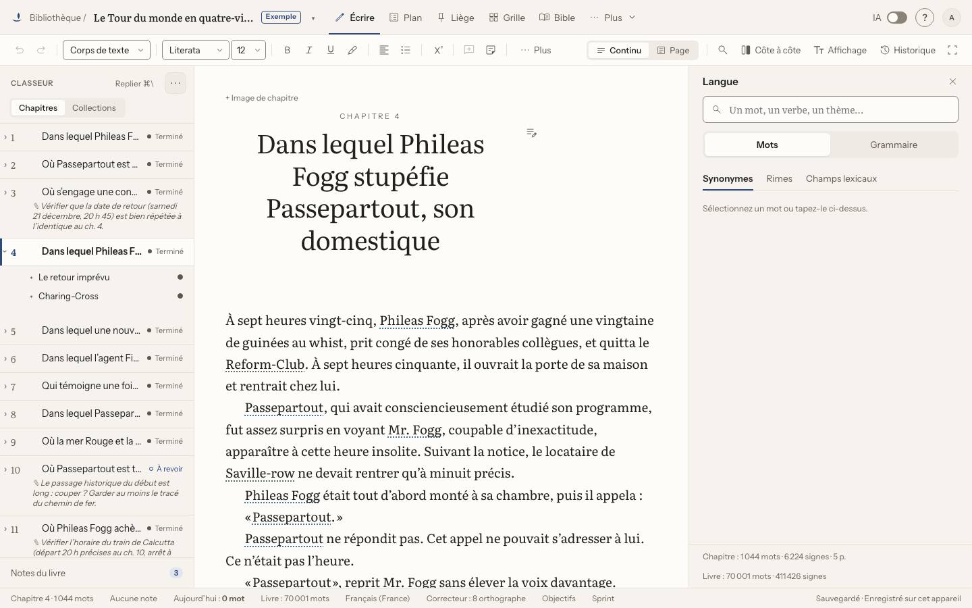Click the language search input field

[x=830, y=109]
